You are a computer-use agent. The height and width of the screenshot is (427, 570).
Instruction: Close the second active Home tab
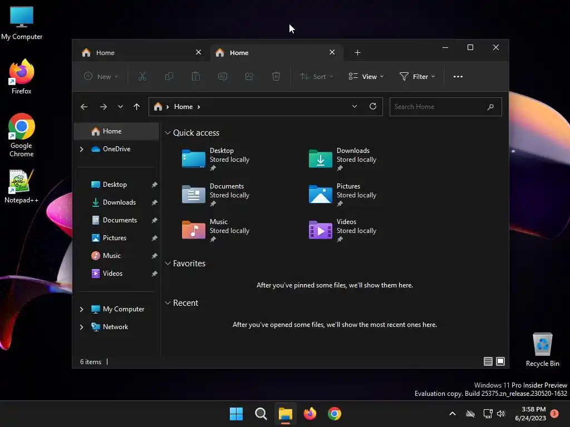(x=332, y=52)
